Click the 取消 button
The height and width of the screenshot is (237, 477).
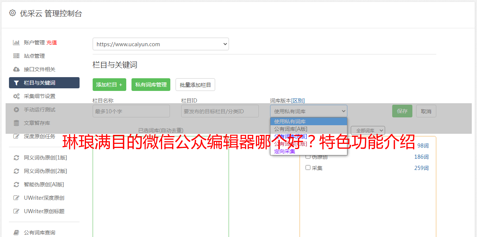pos(426,111)
